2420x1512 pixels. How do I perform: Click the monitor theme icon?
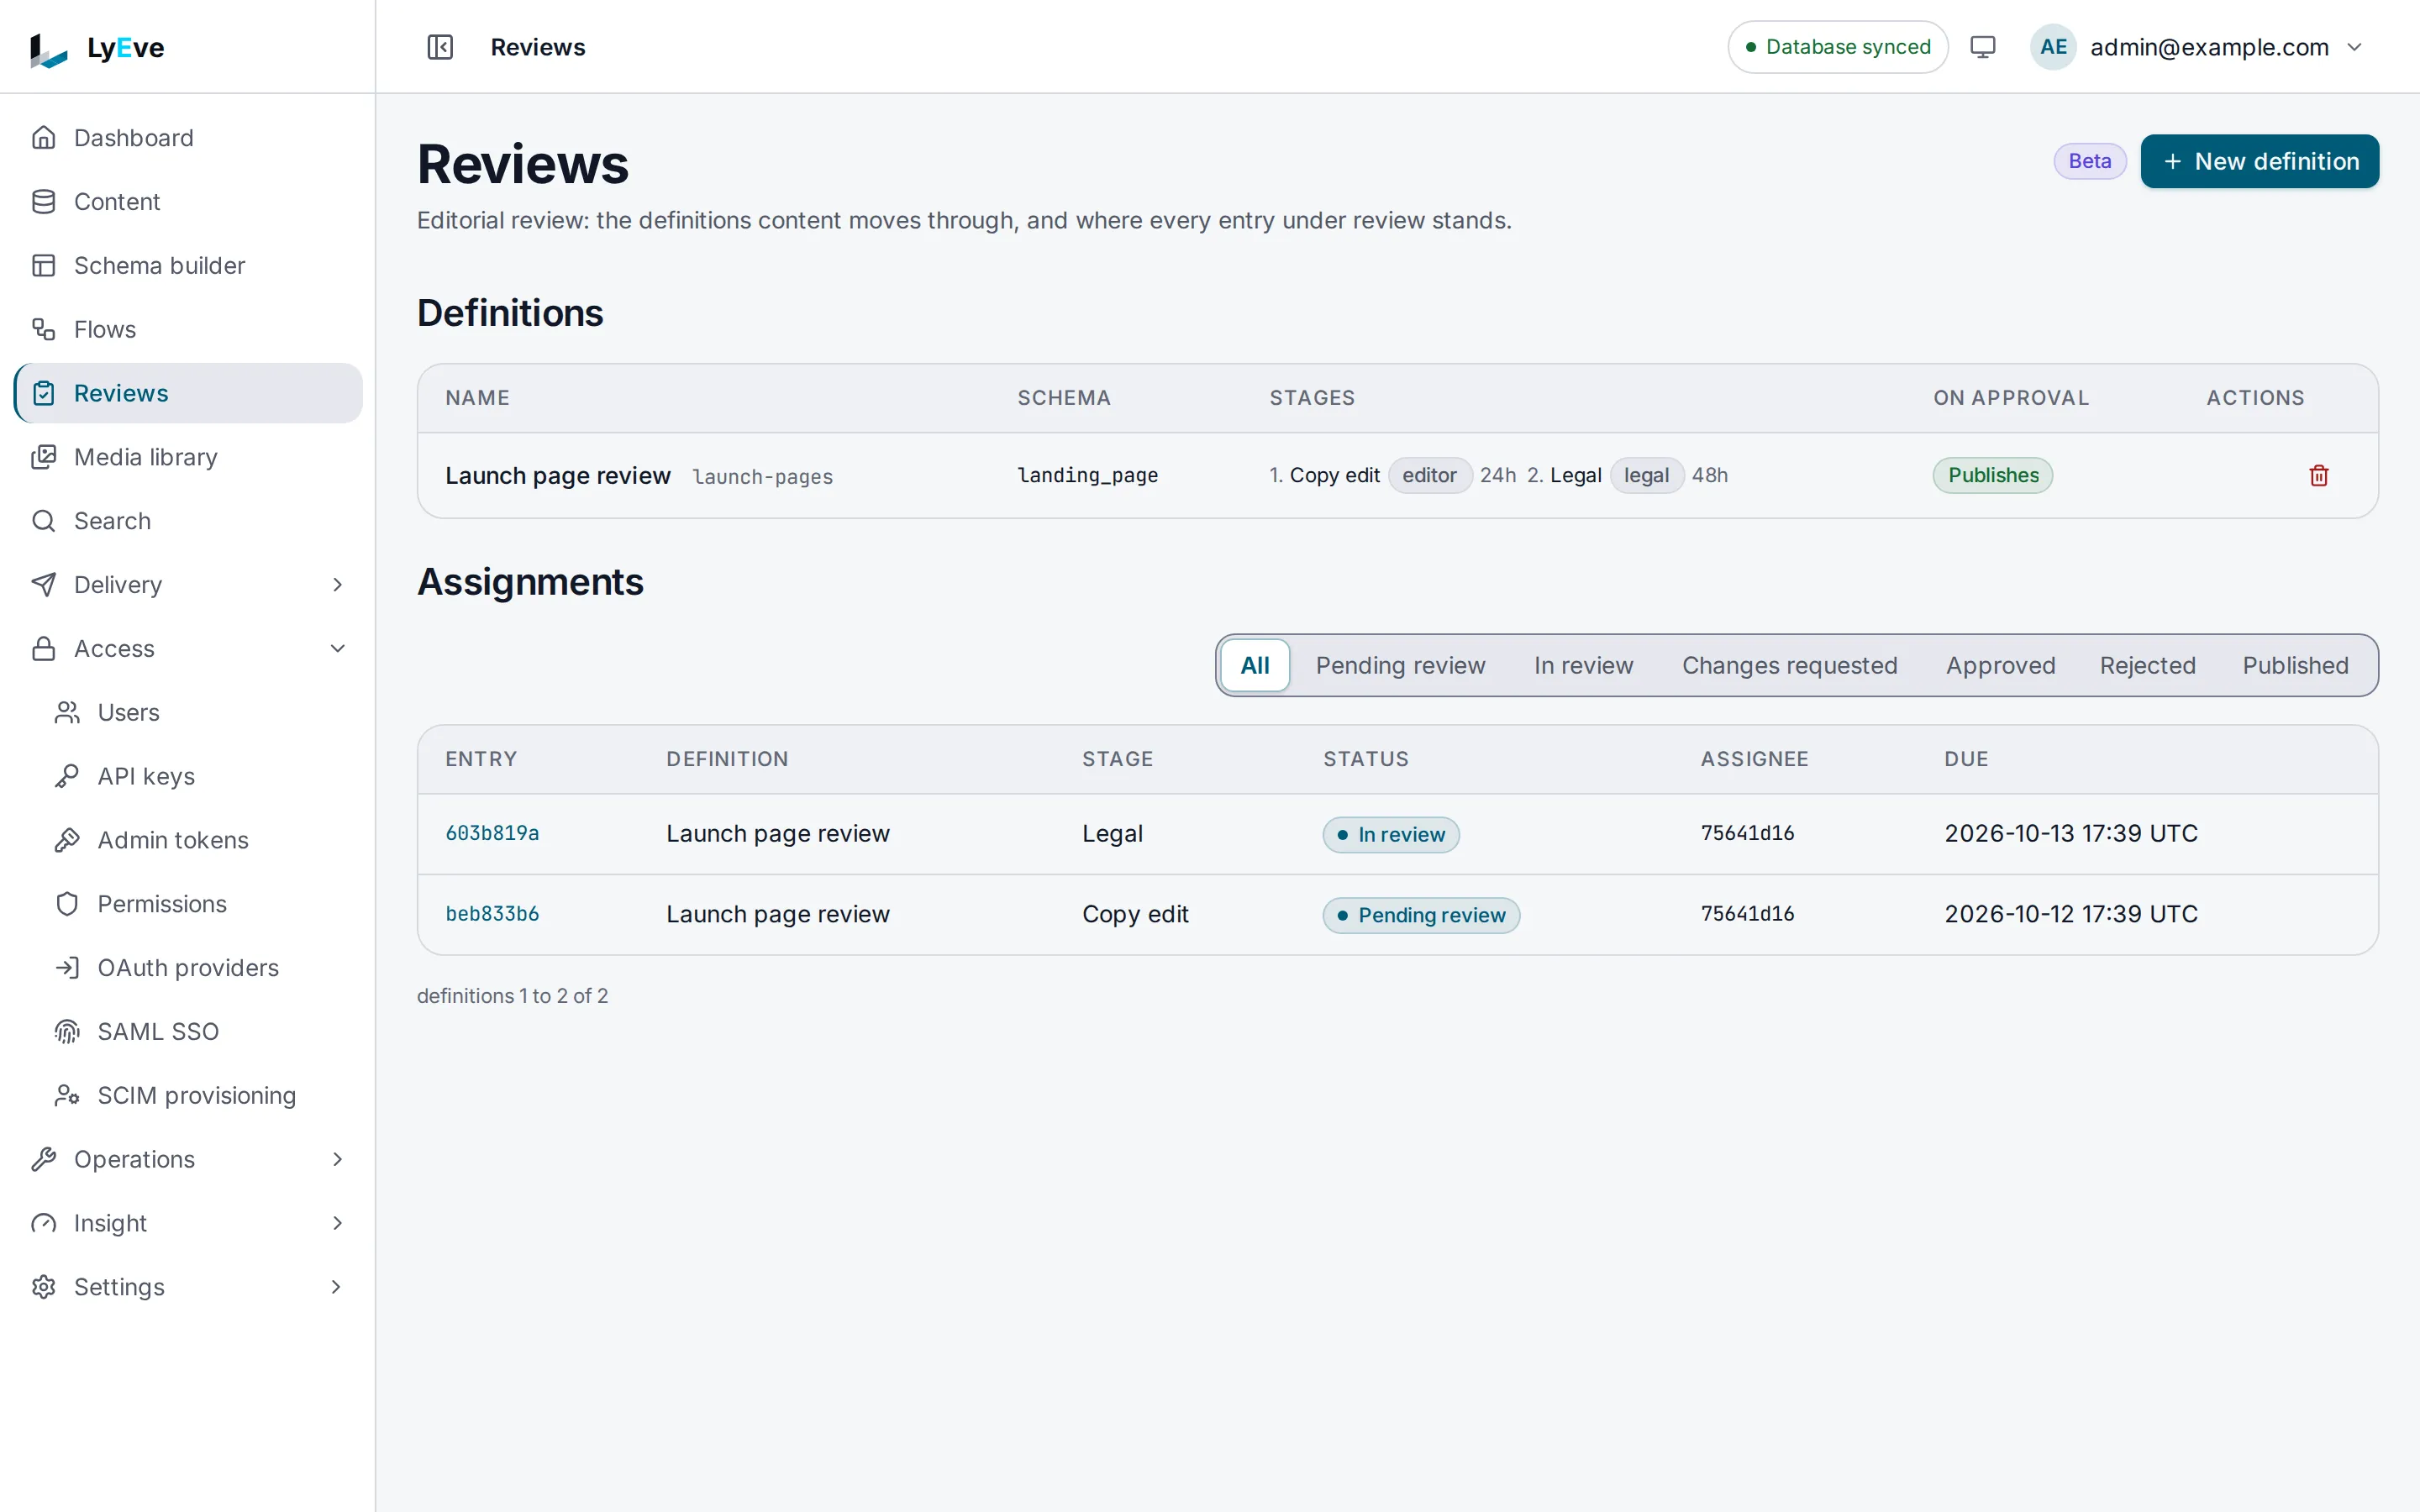pyautogui.click(x=1982, y=47)
